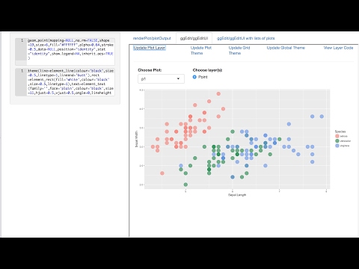The image size is (359, 269).
Task: Click the setosa legend color dot
Action: (x=337, y=136)
